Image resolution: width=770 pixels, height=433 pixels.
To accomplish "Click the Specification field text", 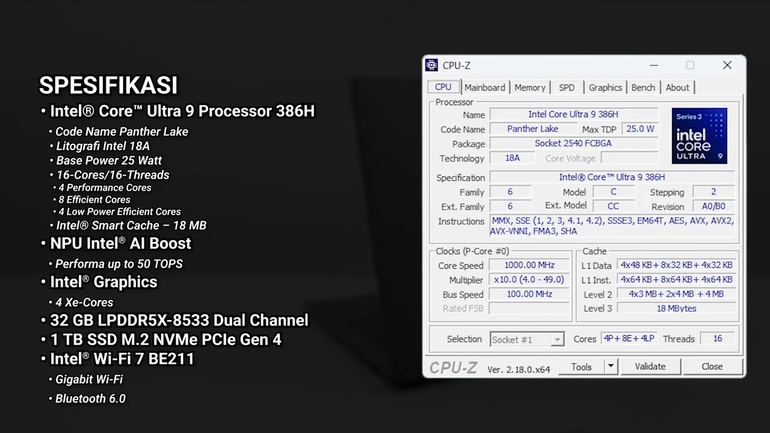I will pos(612,177).
